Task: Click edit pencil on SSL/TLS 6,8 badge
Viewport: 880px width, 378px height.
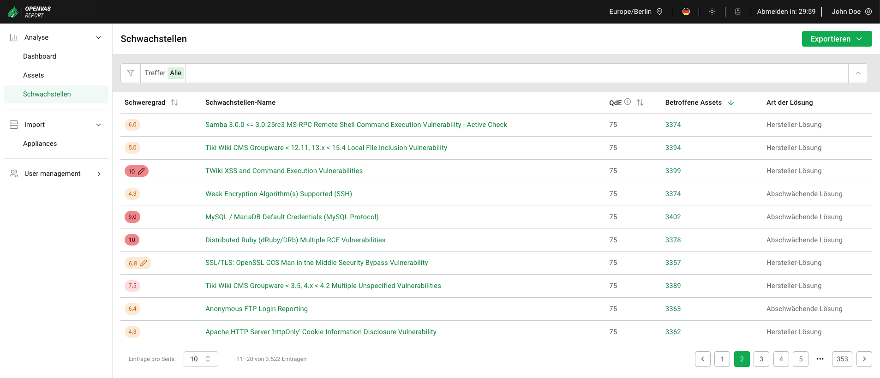Action: (144, 263)
